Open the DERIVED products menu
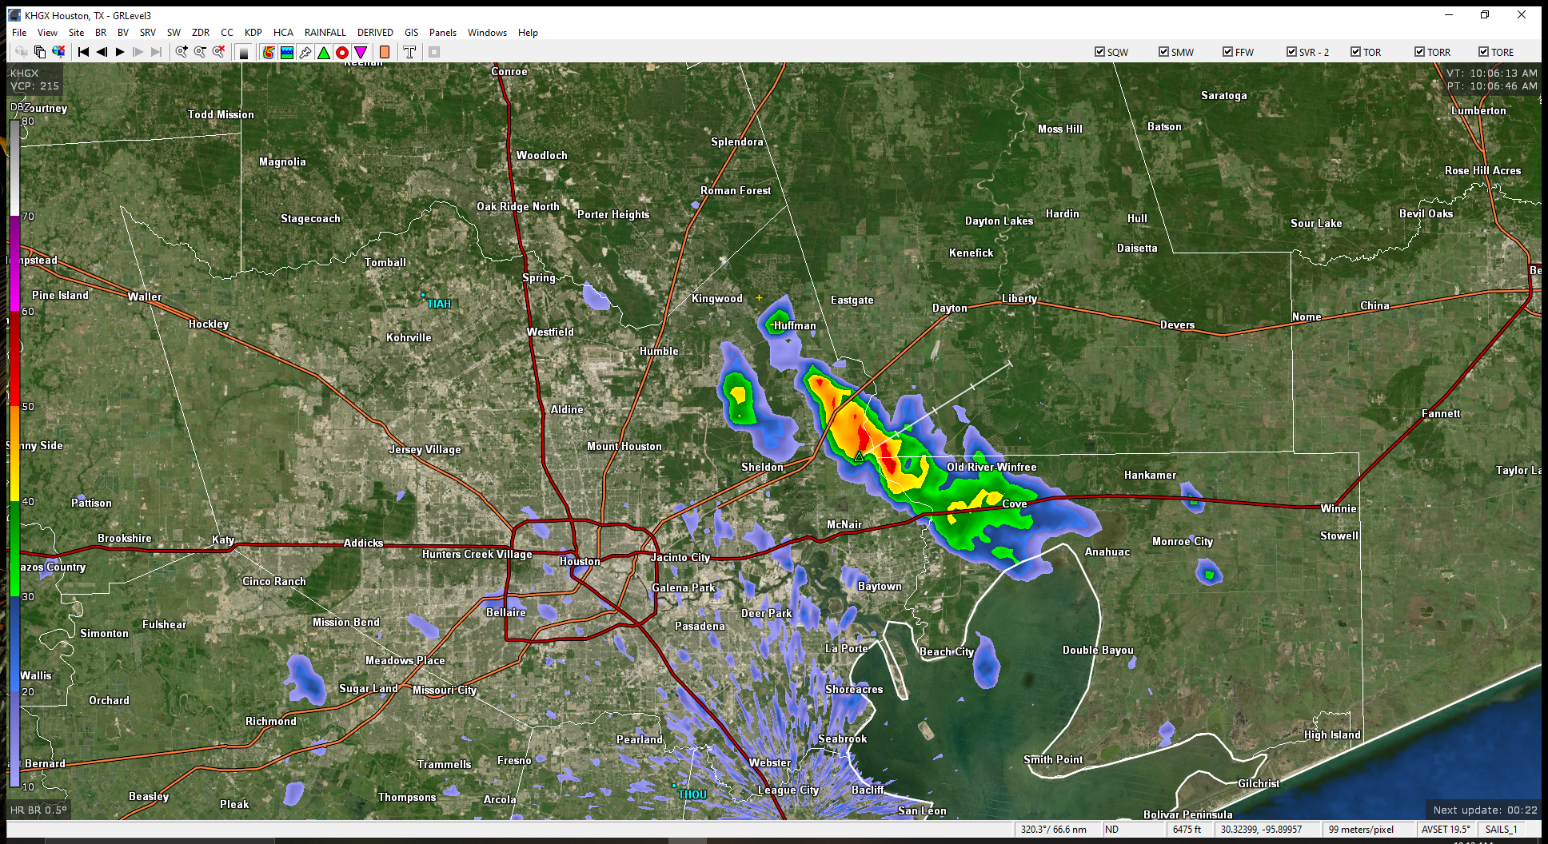This screenshot has height=844, width=1548. pos(375,33)
